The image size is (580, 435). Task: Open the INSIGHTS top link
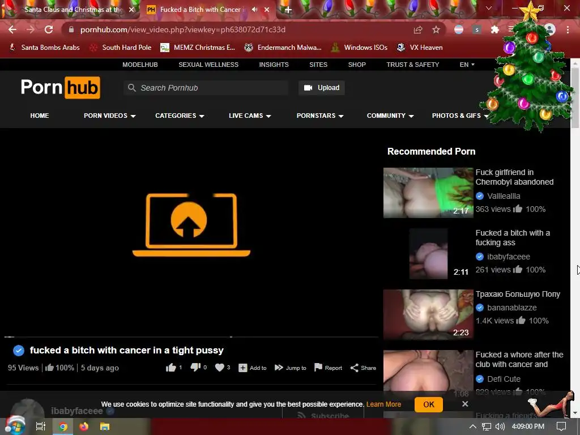pos(274,65)
